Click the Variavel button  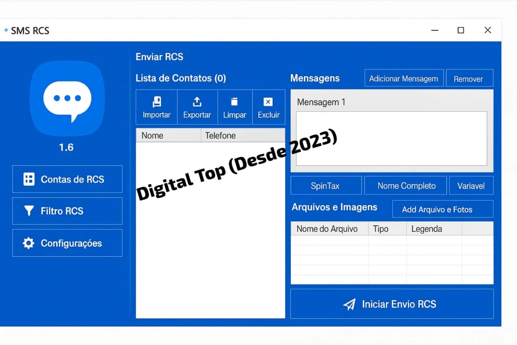click(x=471, y=186)
